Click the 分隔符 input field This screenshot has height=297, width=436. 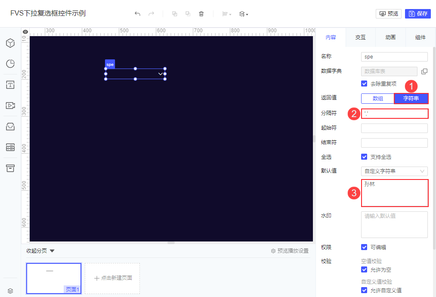click(x=395, y=114)
